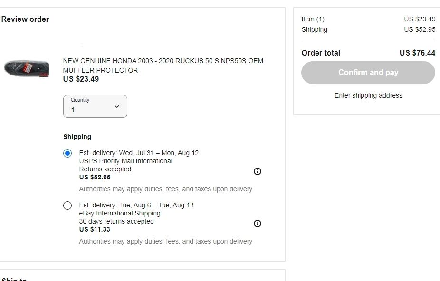Click the Review order heading
Image resolution: width=440 pixels, height=281 pixels.
(25, 19)
